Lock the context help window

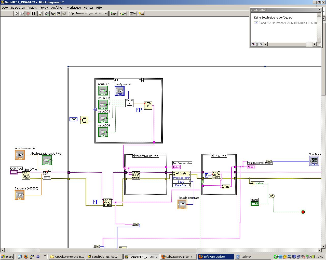click(257, 44)
